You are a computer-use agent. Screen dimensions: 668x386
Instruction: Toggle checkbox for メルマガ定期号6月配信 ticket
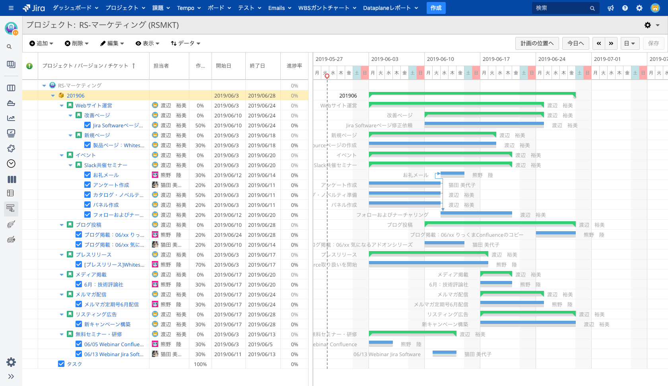point(79,304)
